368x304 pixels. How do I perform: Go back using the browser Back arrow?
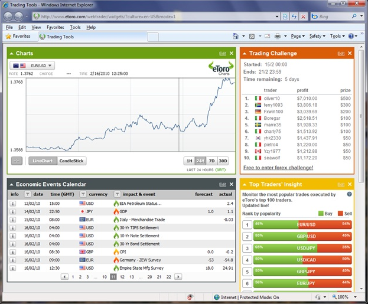[x=8, y=17]
